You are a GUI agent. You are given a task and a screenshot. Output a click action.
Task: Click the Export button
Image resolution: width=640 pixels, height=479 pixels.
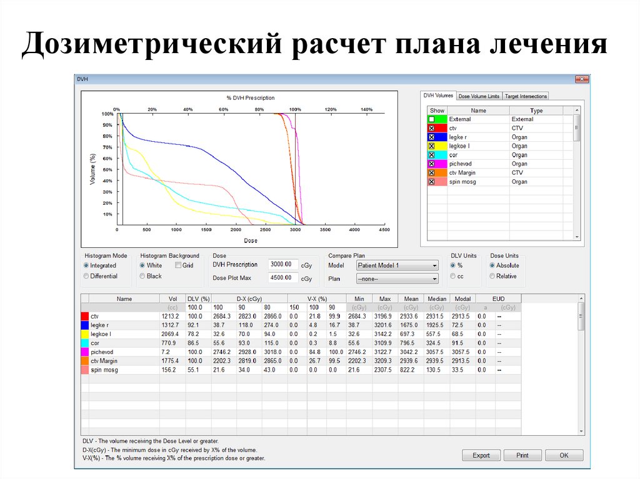click(481, 455)
